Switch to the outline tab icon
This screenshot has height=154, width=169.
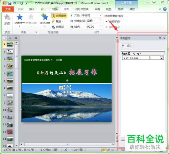click(x=10, y=38)
